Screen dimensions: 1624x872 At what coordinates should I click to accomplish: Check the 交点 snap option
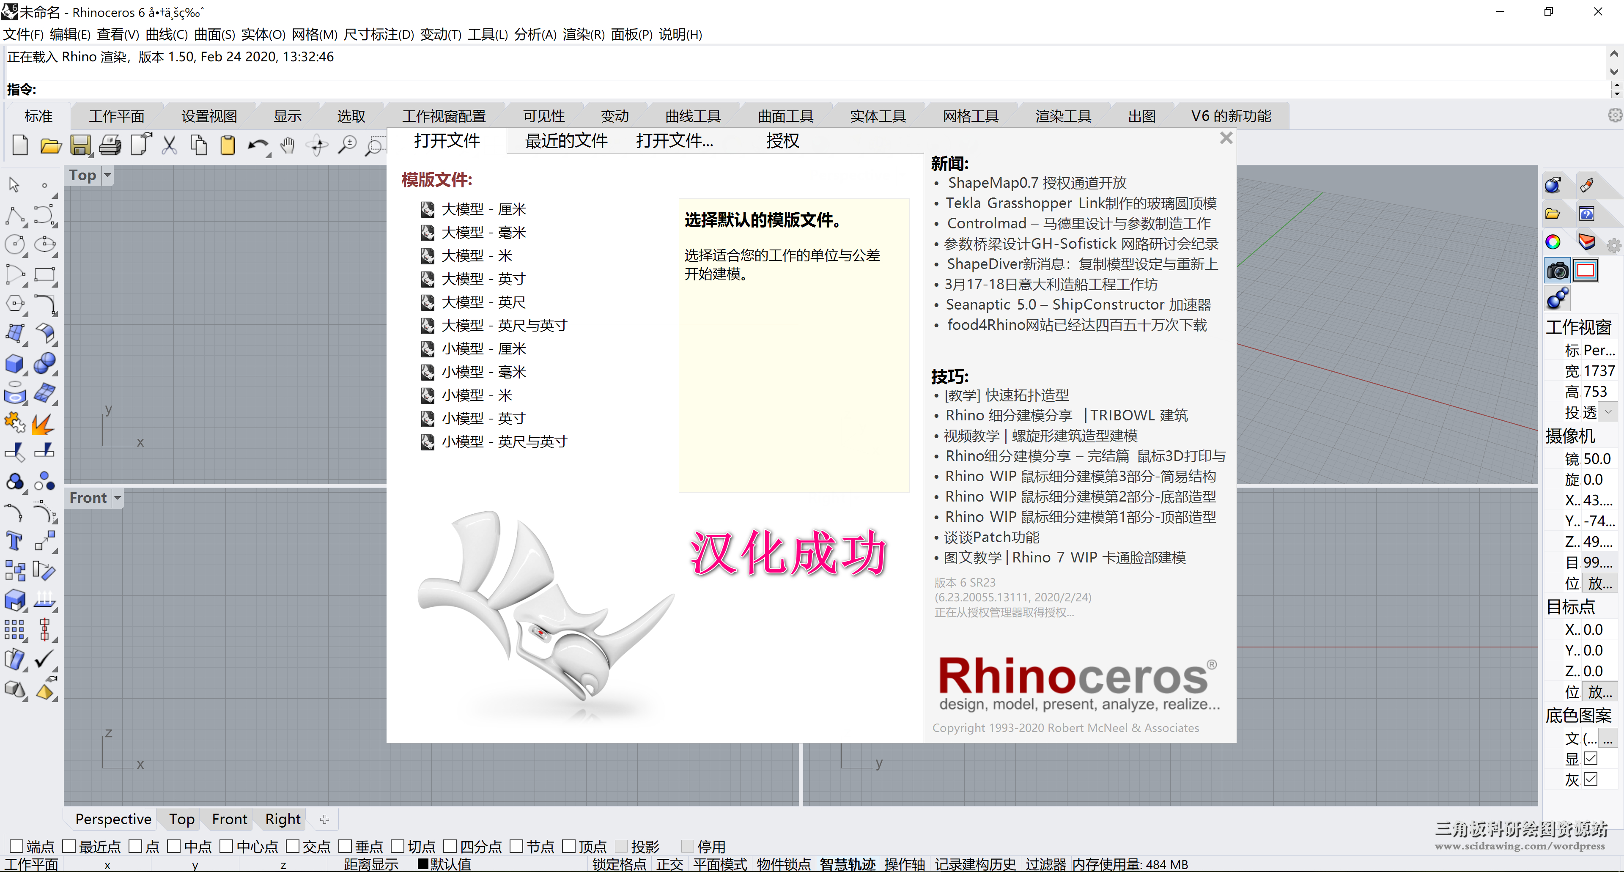pyautogui.click(x=293, y=845)
